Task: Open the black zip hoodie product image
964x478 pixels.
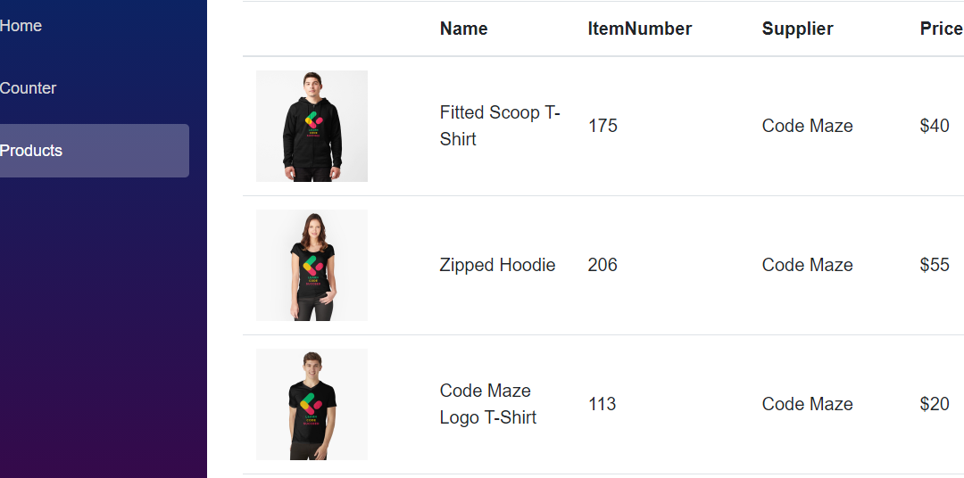Action: click(x=312, y=126)
